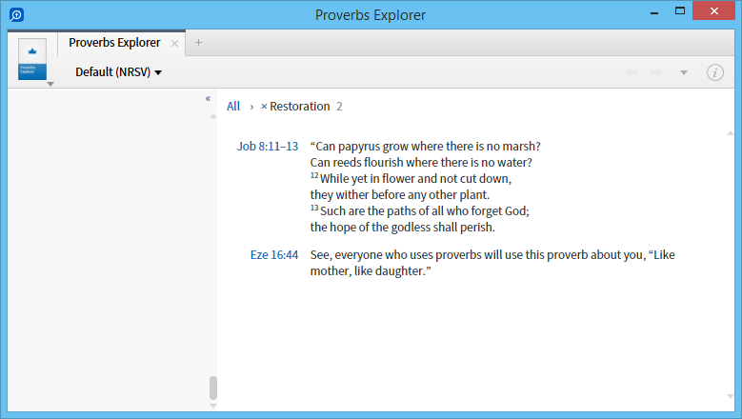Go back with the left arrow
The width and height of the screenshot is (742, 419).
click(x=632, y=72)
